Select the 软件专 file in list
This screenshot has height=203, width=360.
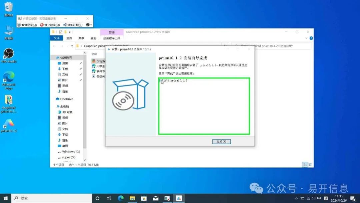tap(98, 71)
